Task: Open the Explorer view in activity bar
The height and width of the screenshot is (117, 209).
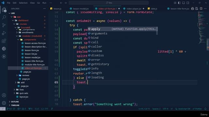Action: click(4, 10)
